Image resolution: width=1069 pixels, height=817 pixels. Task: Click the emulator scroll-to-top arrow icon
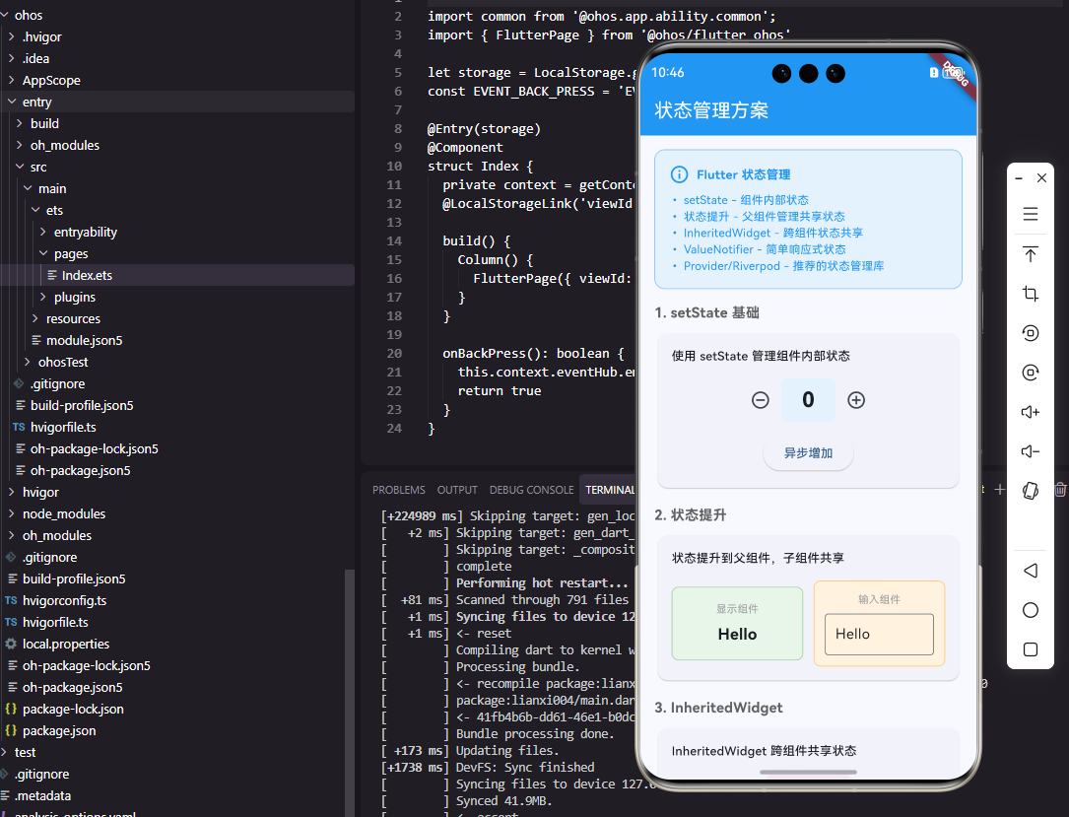(1031, 254)
